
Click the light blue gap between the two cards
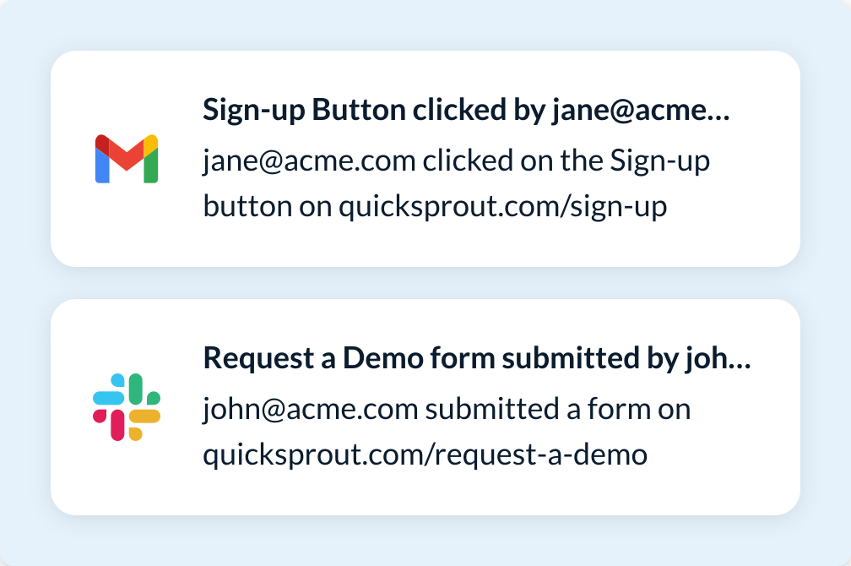click(425, 282)
